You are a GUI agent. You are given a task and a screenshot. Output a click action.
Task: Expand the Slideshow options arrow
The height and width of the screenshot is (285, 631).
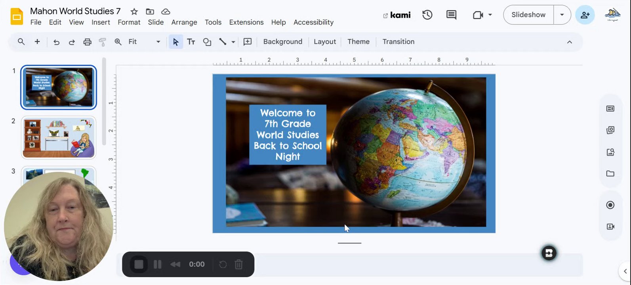[x=562, y=15]
